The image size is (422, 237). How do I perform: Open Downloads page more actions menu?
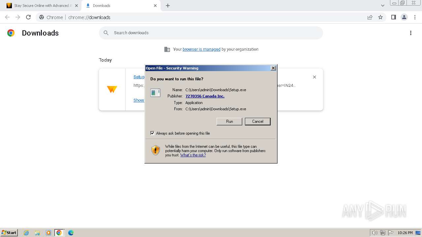coord(411,33)
